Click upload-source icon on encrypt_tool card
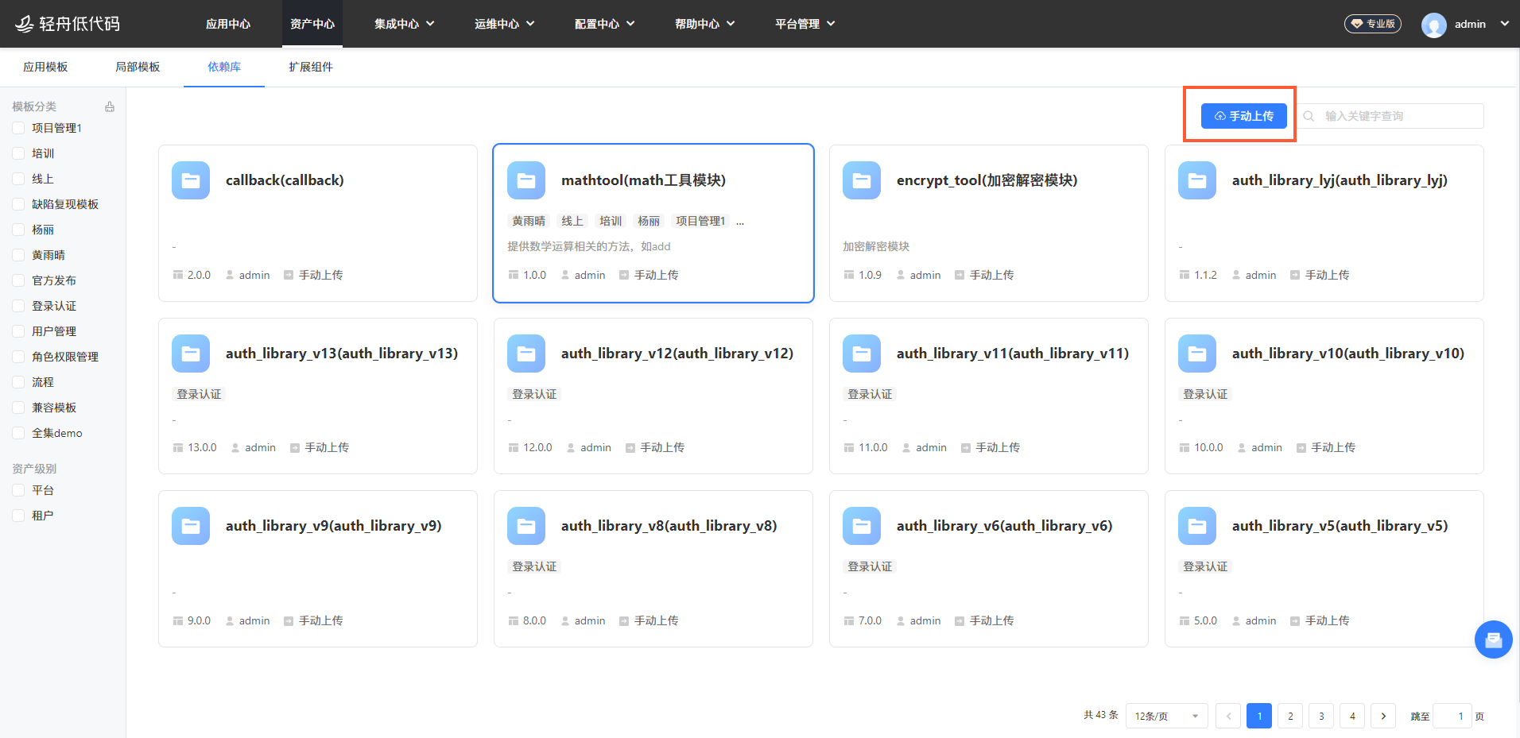Screen dimensions: 1520x738 pyautogui.click(x=960, y=275)
